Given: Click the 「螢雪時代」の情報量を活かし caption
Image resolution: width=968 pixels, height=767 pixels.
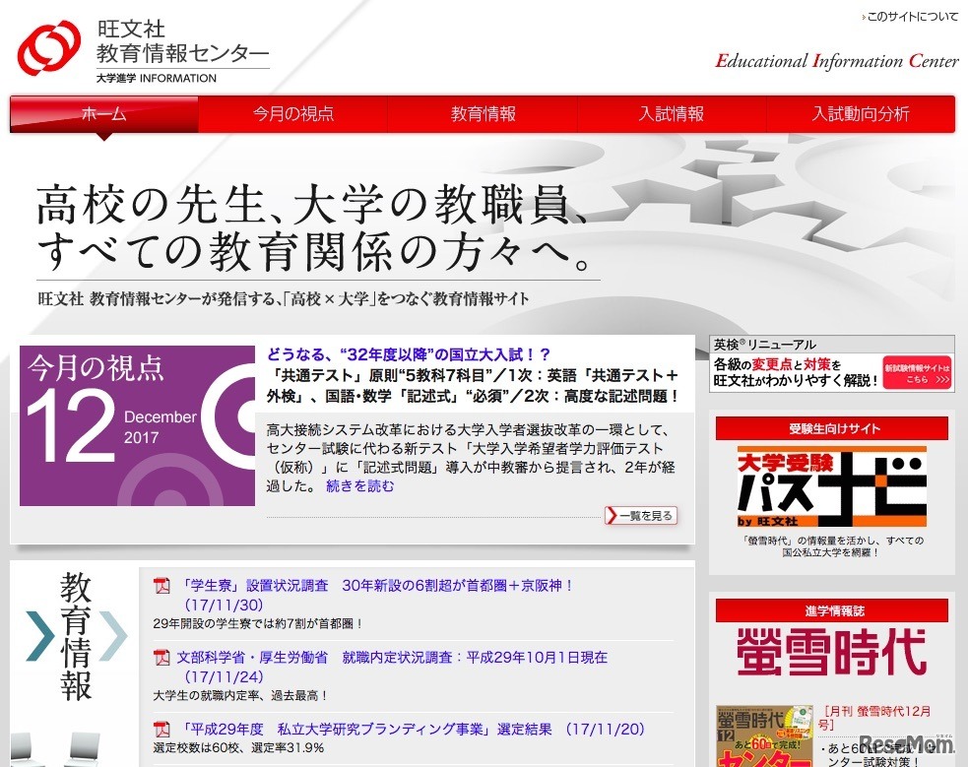Looking at the screenshot, I should point(831,546).
